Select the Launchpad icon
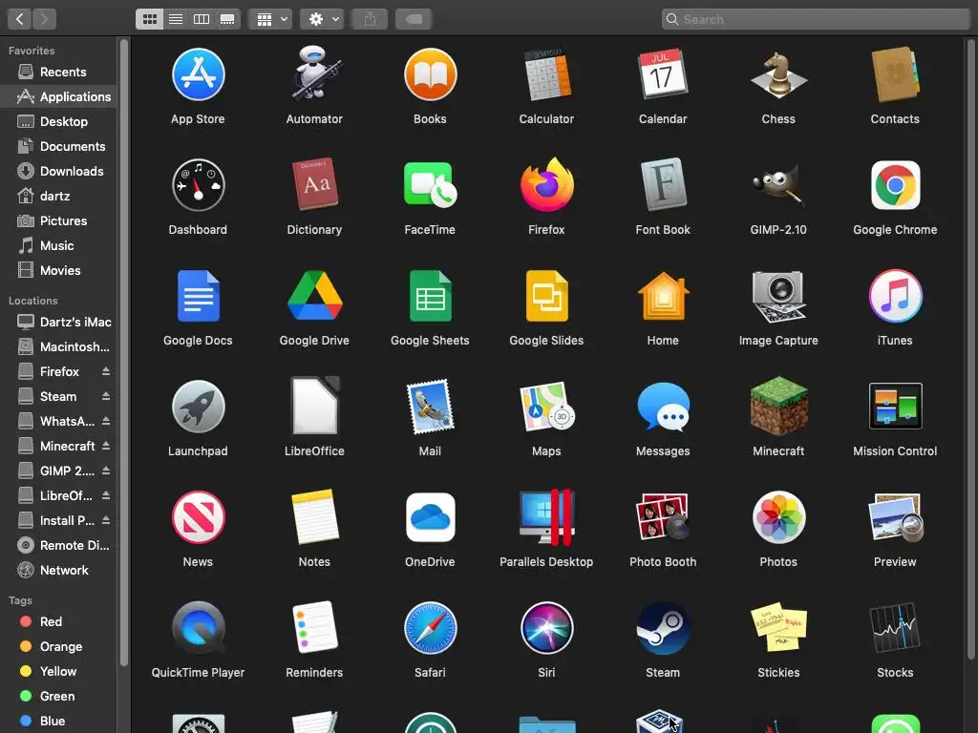This screenshot has height=733, width=978. tap(198, 407)
